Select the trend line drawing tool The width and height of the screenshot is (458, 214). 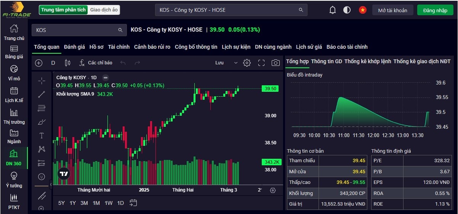42,94
